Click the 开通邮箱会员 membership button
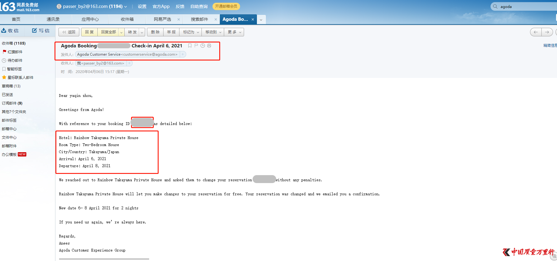This screenshot has width=557, height=261. [x=226, y=6]
